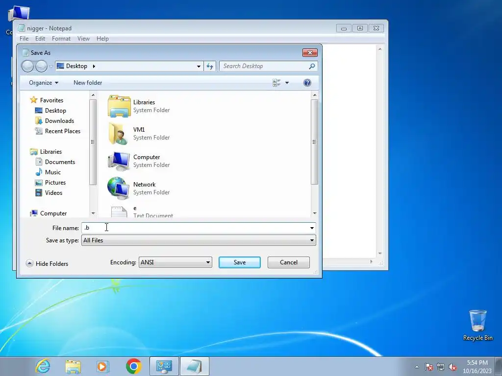Click the refresh button beside the address bar
502x376 pixels.
point(210,66)
